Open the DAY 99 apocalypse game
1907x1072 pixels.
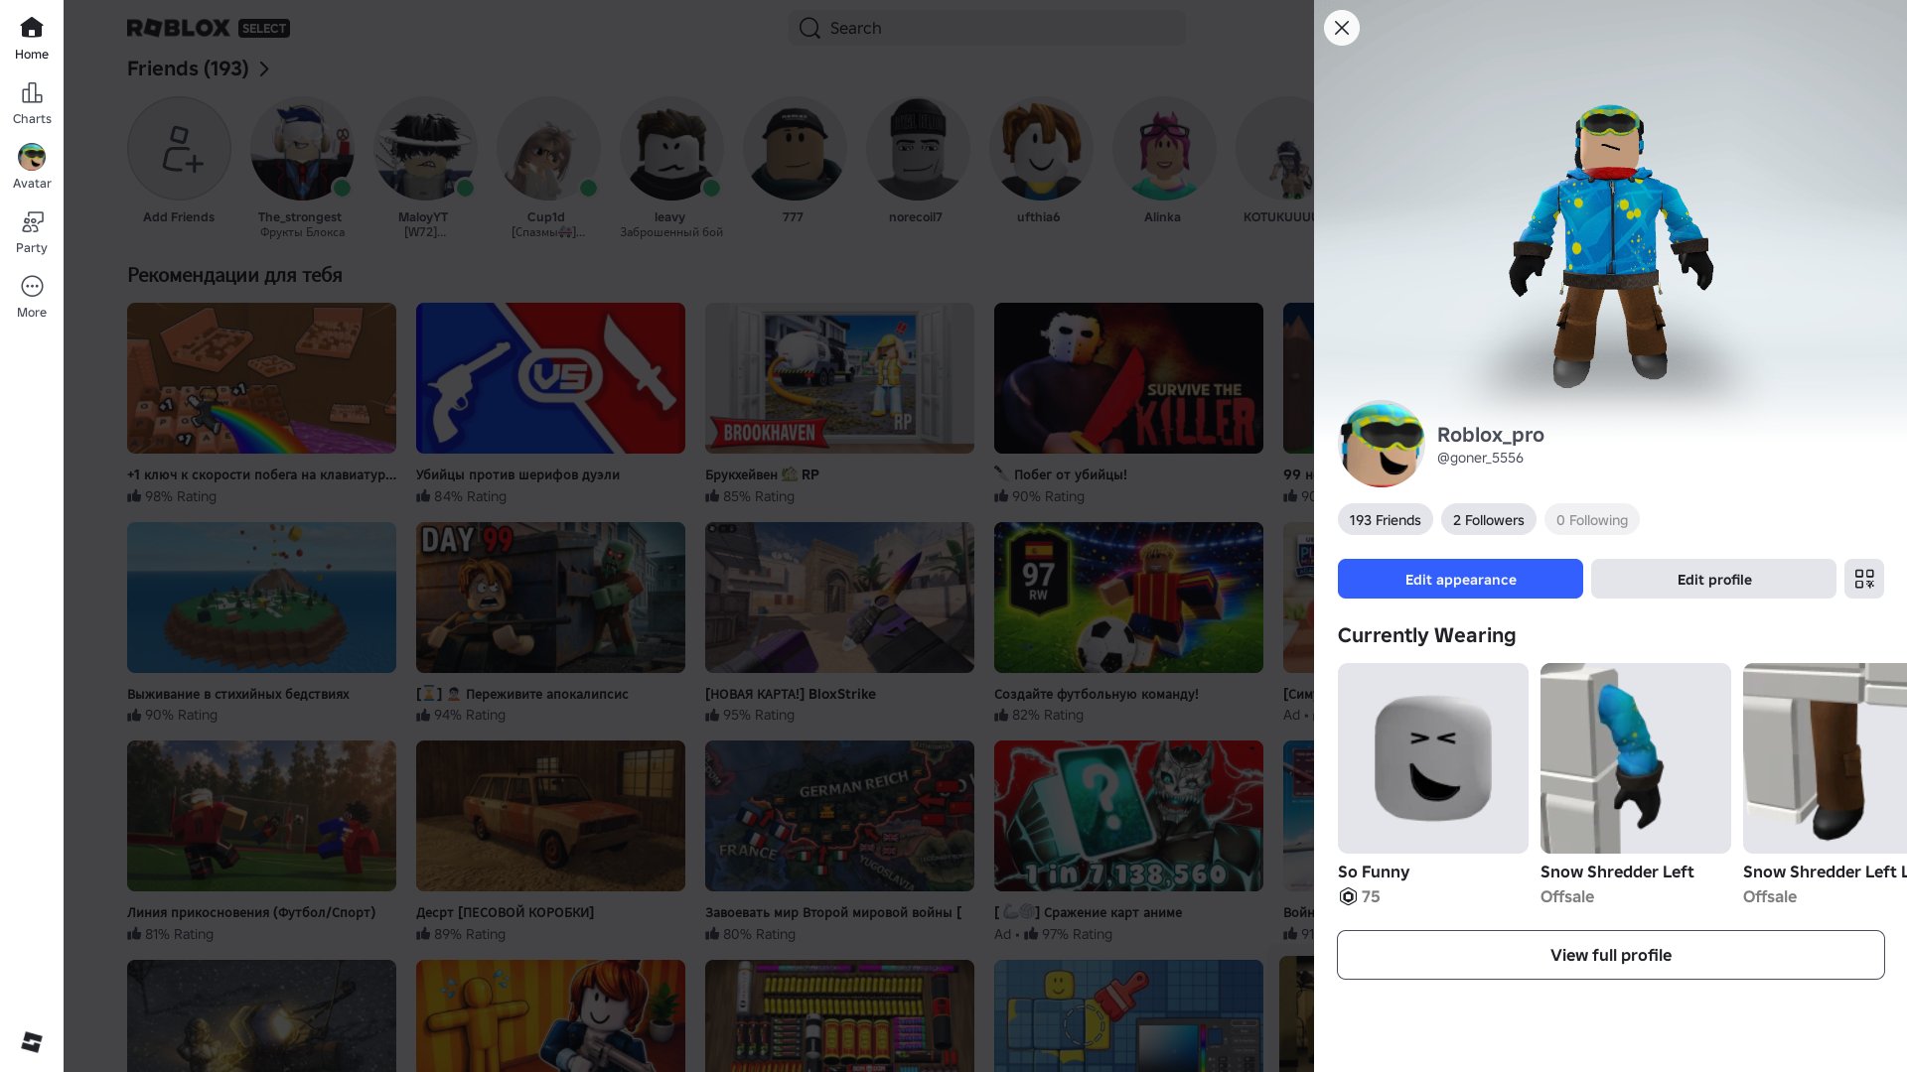pos(550,598)
